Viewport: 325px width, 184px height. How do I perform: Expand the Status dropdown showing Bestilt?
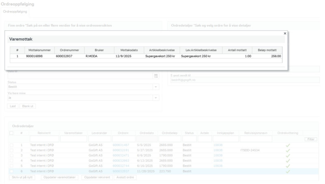[156, 87]
